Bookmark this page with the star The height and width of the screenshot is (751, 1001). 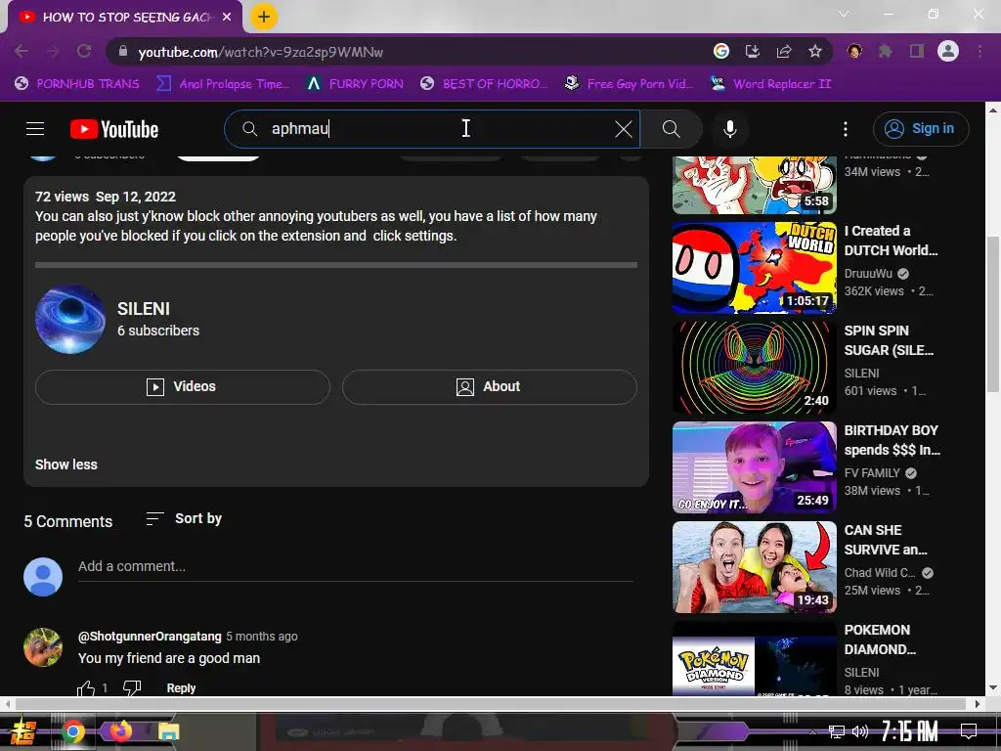click(x=814, y=51)
